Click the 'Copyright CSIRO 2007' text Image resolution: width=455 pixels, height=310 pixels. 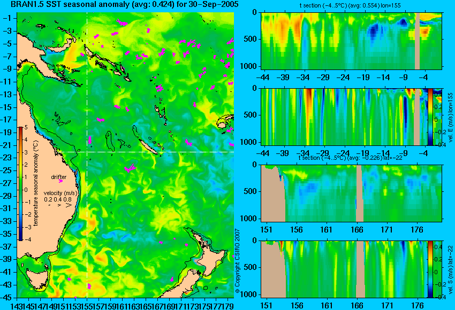(x=237, y=261)
